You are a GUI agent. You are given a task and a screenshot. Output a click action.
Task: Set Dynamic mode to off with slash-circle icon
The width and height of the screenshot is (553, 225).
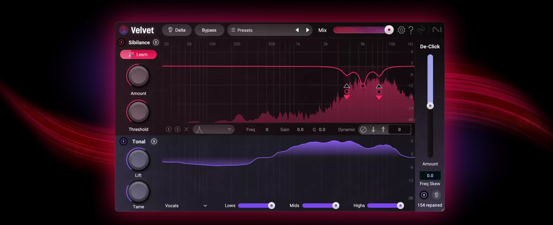point(363,129)
